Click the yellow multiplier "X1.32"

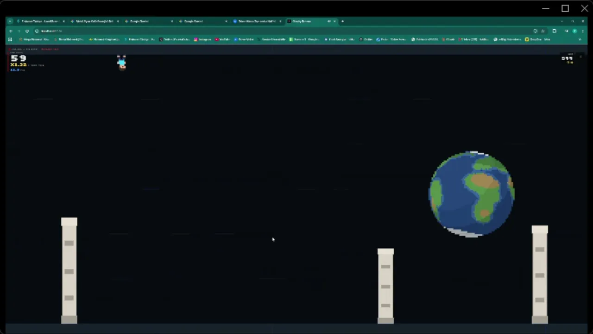coord(19,65)
